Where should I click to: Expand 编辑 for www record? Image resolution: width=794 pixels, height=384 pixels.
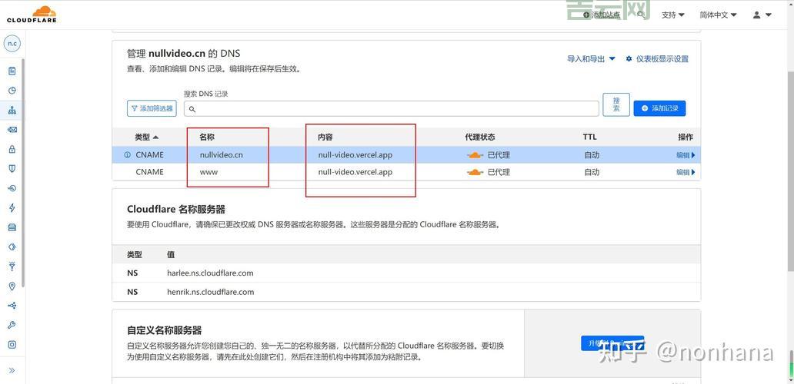click(686, 172)
